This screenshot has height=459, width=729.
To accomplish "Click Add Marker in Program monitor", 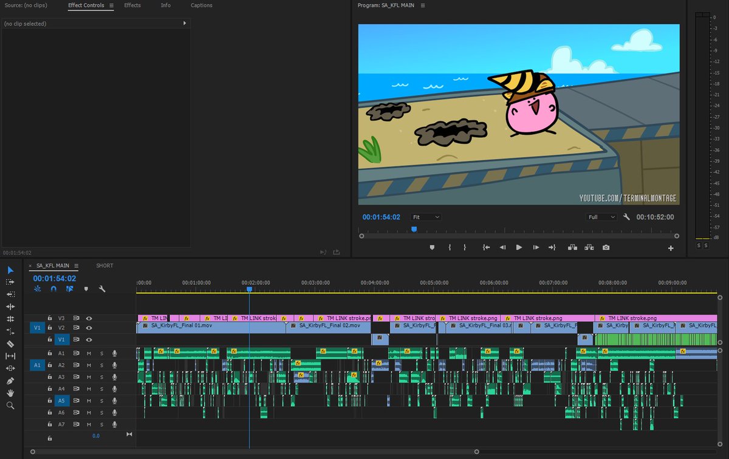I will (x=432, y=248).
